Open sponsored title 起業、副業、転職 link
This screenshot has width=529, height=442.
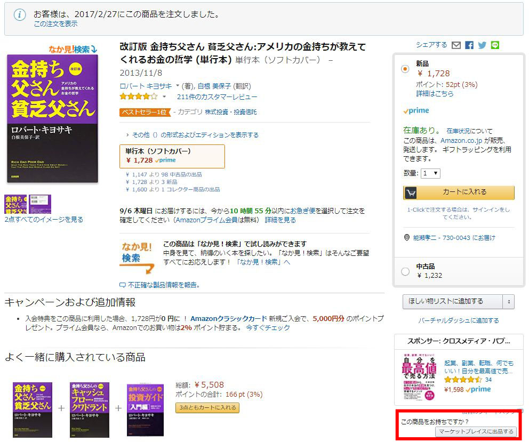479,367
